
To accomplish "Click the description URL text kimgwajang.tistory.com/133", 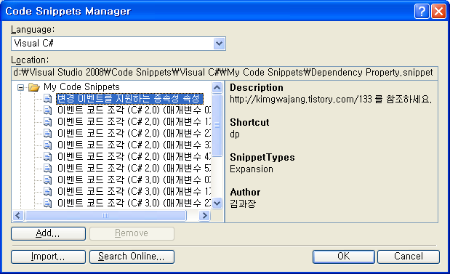I will 301,100.
